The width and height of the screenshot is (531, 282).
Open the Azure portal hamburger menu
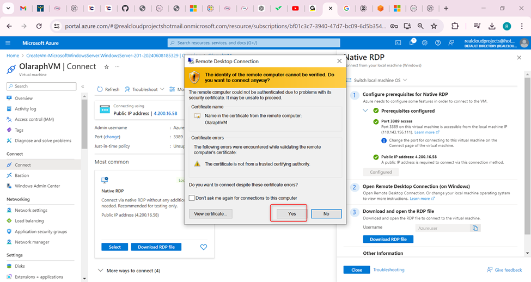pos(8,43)
